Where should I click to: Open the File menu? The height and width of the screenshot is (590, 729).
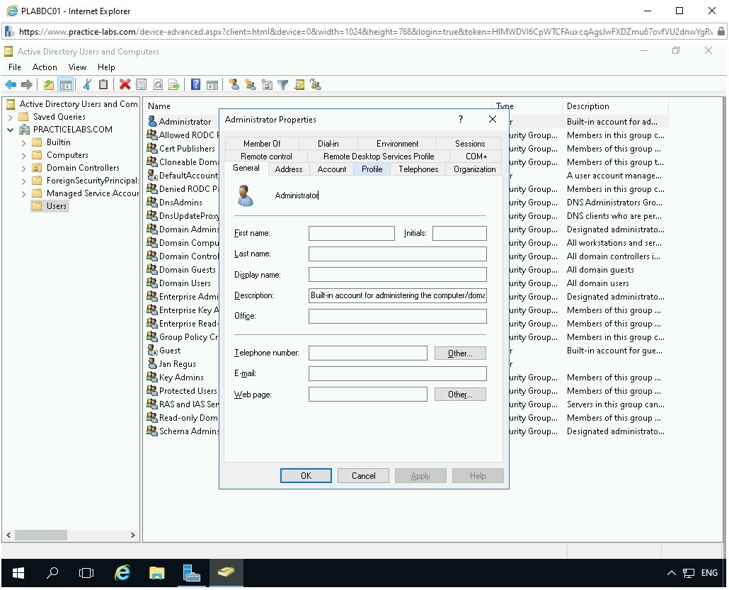click(x=14, y=67)
